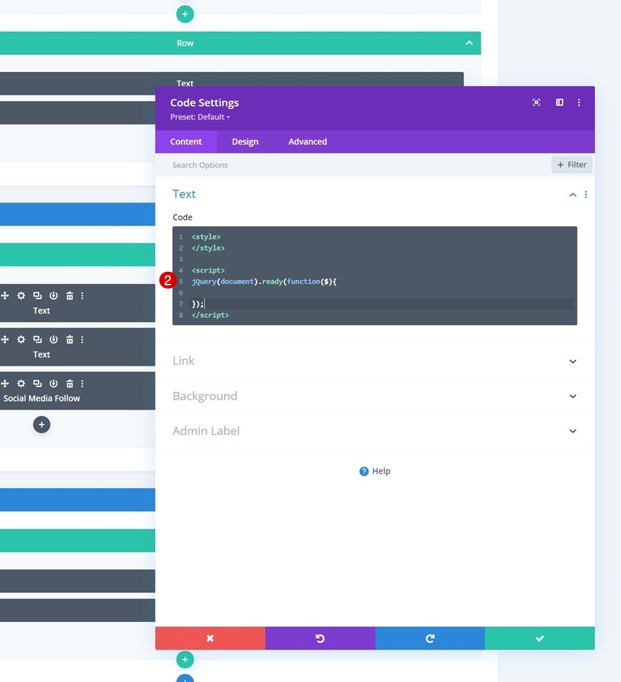Toggle power icon on first Text module

tap(54, 296)
